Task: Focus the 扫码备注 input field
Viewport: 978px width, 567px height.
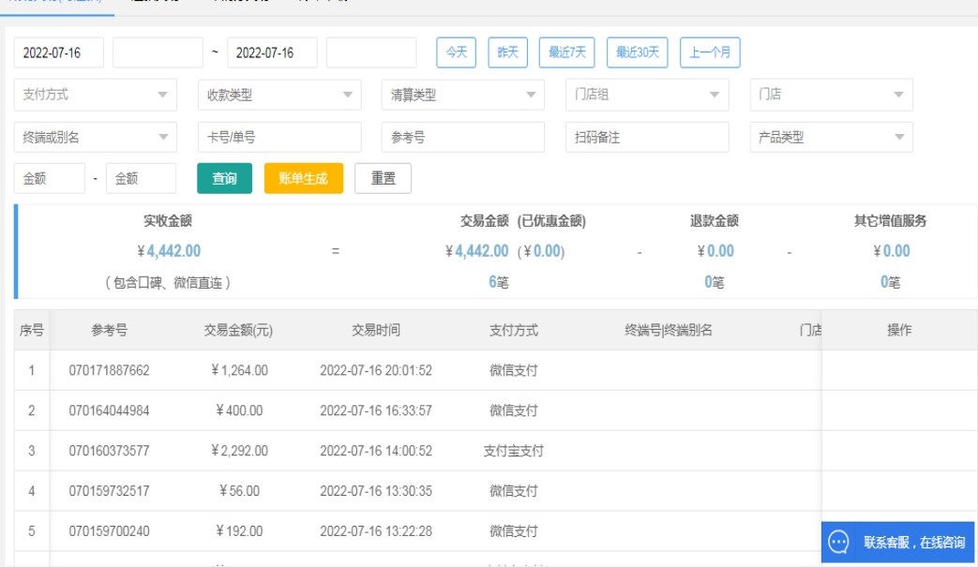Action: (x=647, y=137)
